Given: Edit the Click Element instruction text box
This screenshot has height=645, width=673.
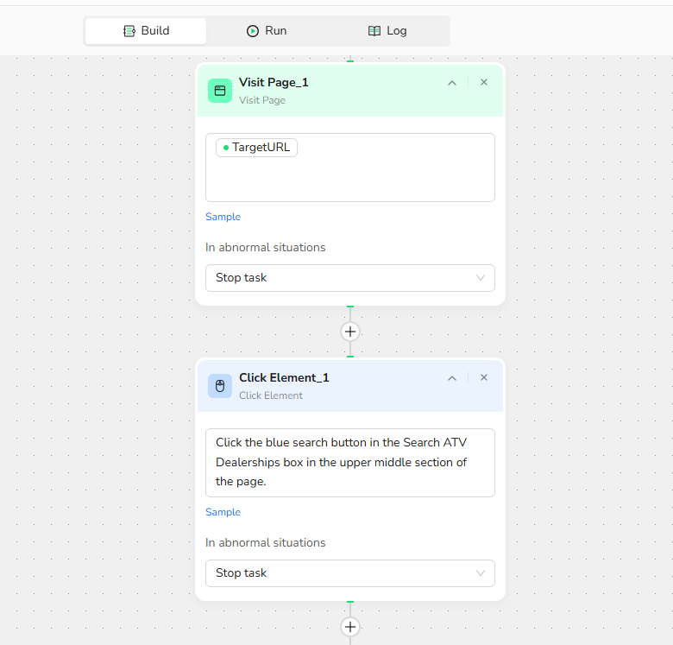Looking at the screenshot, I should [x=349, y=463].
